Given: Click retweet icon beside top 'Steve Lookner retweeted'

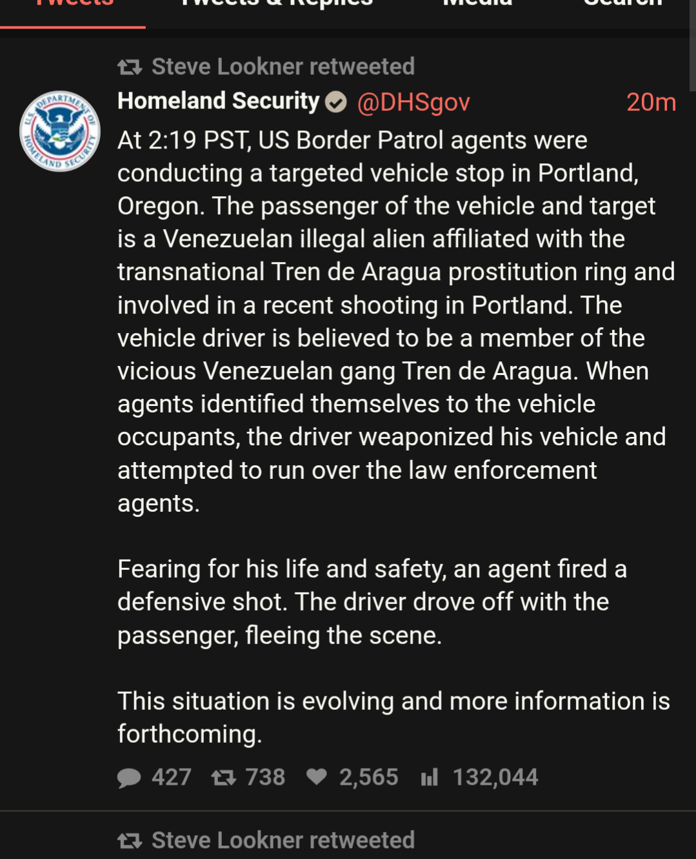Looking at the screenshot, I should pos(130,66).
